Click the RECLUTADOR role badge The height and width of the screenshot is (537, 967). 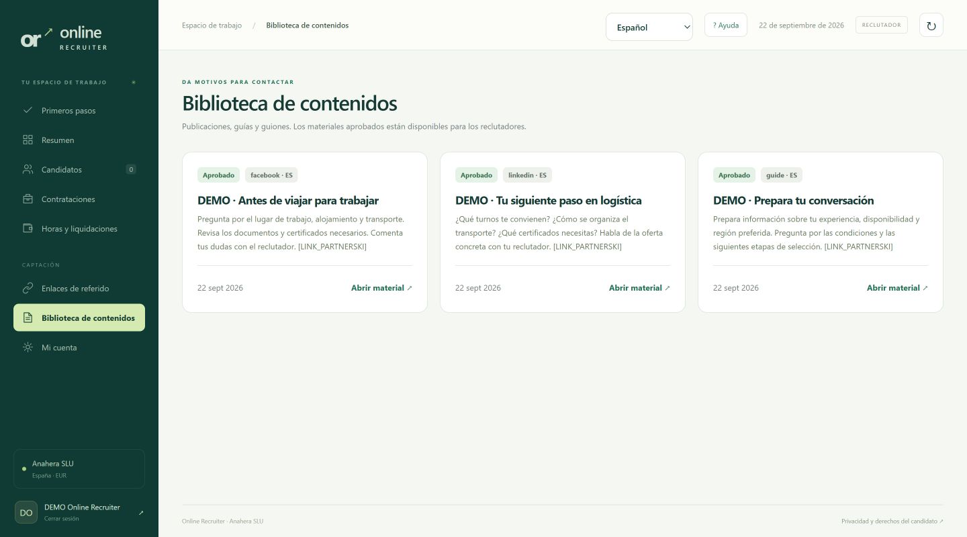pos(881,25)
